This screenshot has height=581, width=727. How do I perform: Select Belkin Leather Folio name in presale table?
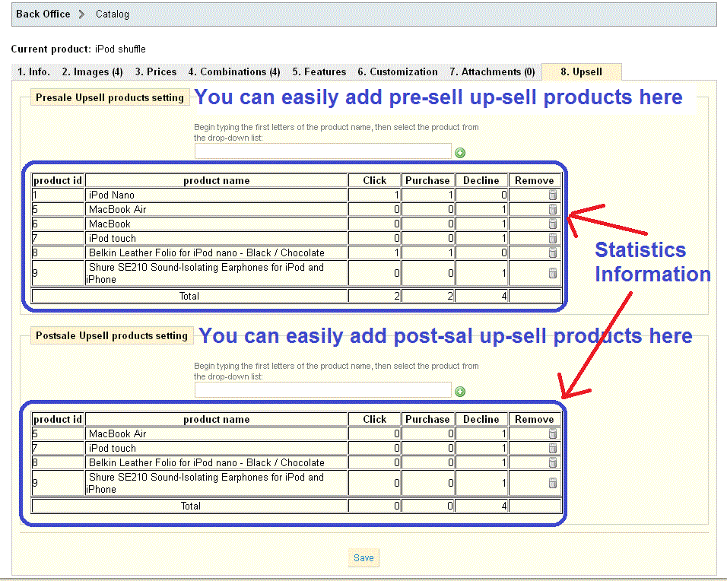coord(207,252)
